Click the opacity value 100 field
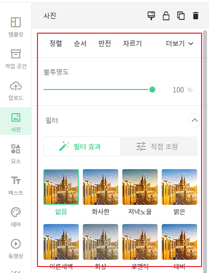Screen dimensions: 209x273 [x=178, y=90]
